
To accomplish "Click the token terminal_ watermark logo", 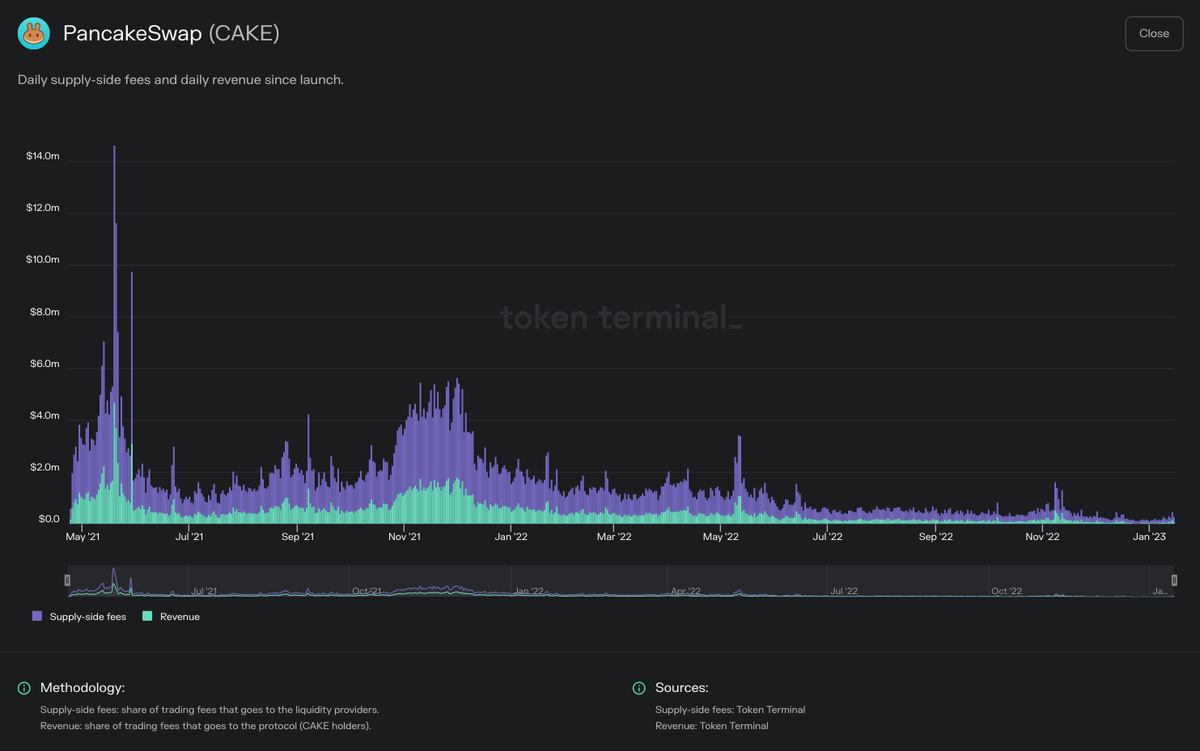I will point(621,318).
